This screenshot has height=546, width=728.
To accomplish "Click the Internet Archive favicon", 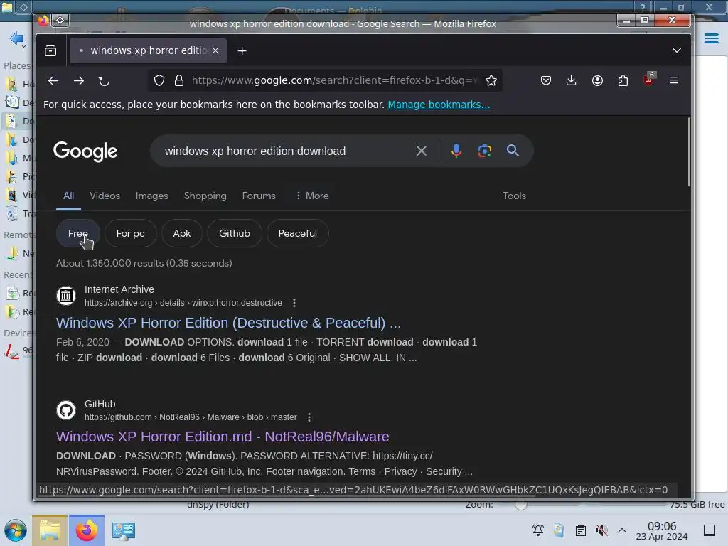I will 66,296.
